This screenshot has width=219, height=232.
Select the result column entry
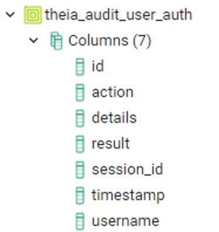point(111,144)
